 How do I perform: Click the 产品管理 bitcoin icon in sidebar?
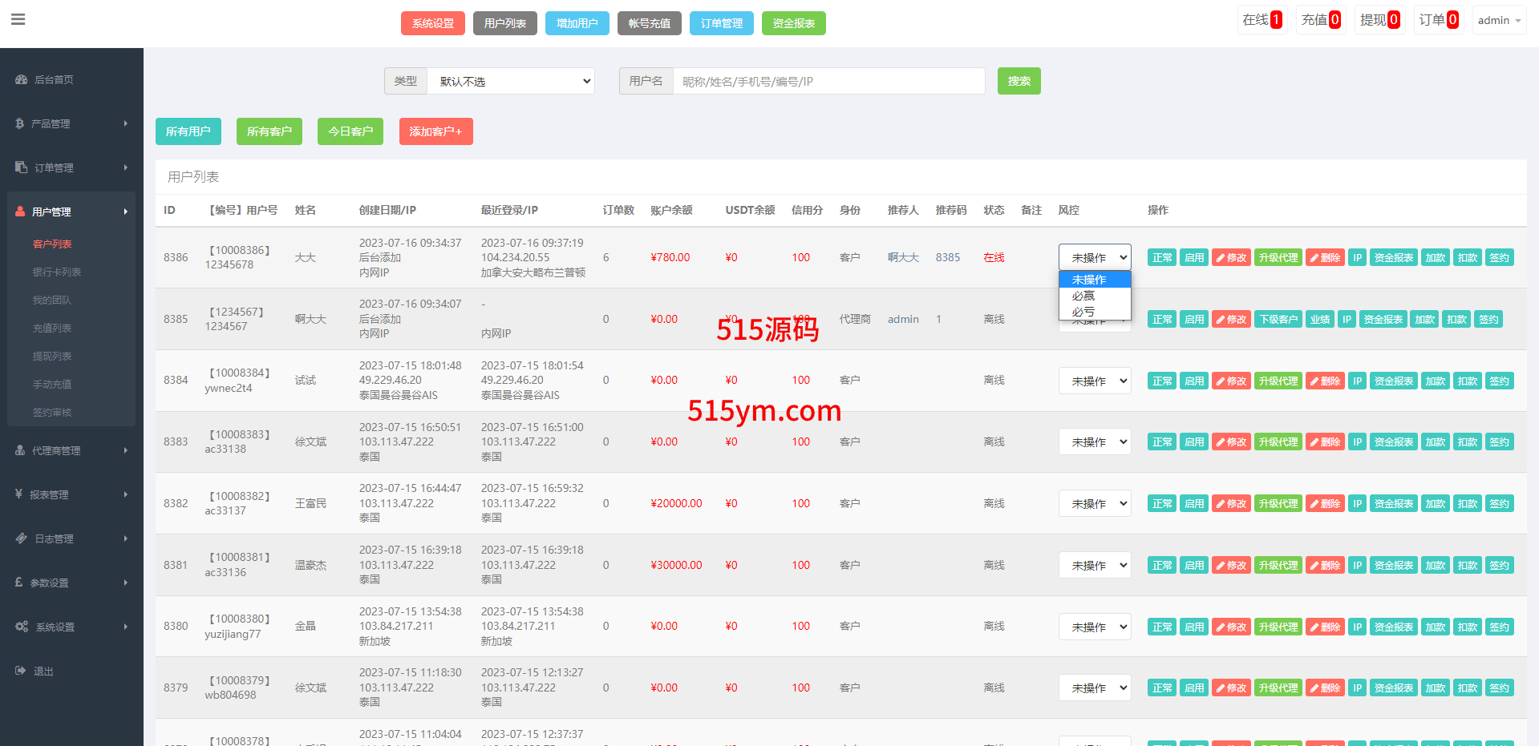pyautogui.click(x=19, y=123)
